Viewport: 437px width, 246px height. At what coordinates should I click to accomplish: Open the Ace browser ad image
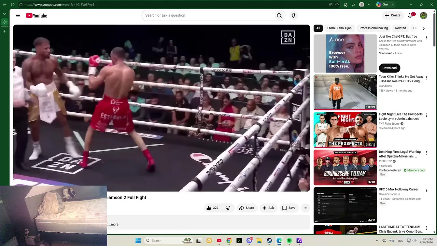[x=345, y=53]
